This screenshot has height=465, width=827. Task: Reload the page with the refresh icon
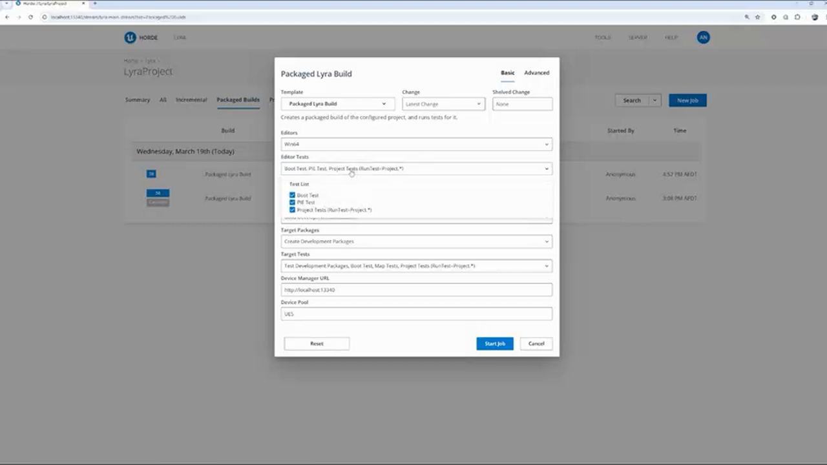point(30,17)
